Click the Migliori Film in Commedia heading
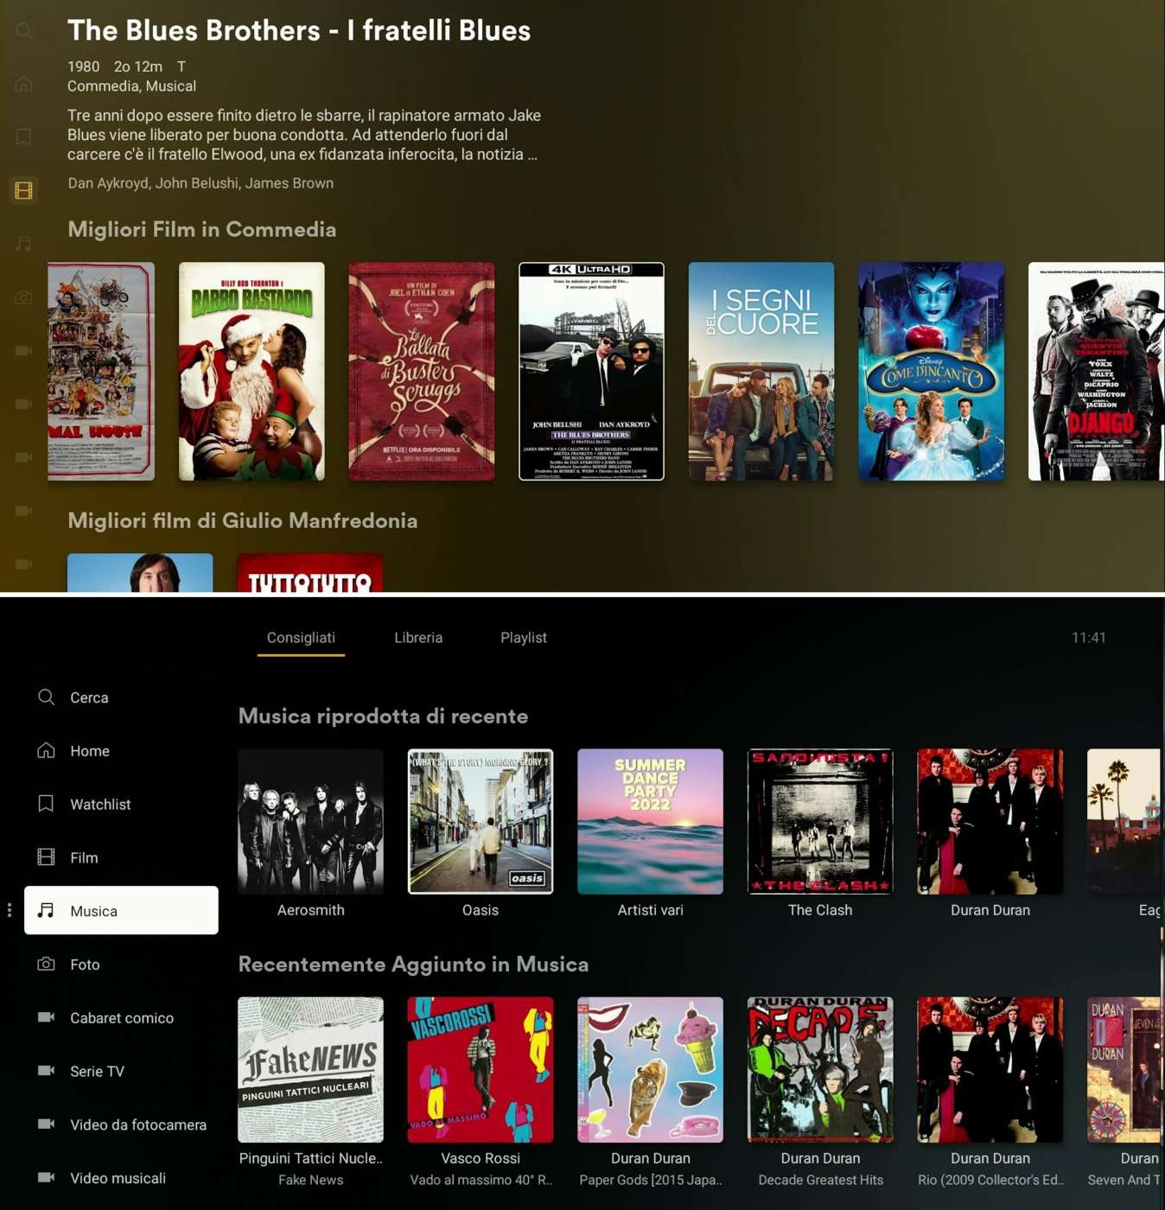1165x1210 pixels. pos(202,229)
